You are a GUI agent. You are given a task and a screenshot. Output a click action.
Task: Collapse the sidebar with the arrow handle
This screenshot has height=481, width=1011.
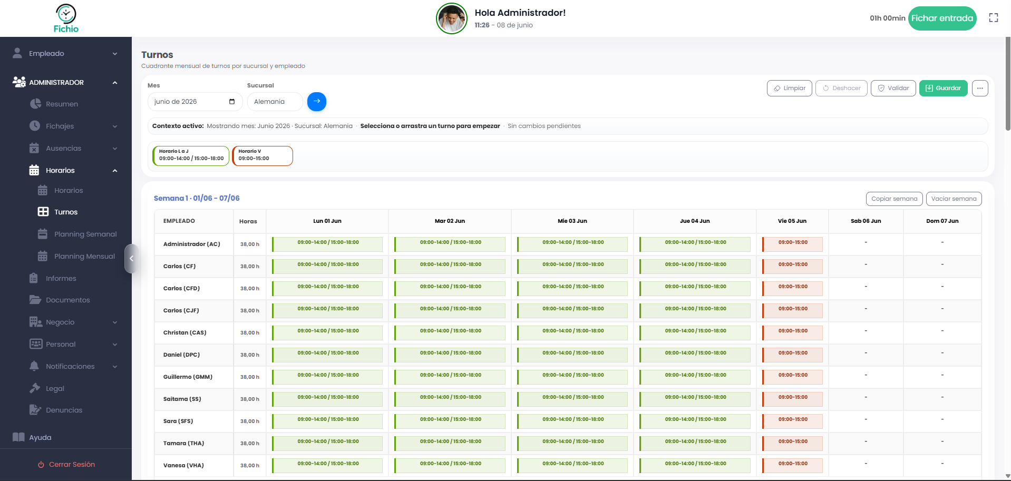tap(131, 259)
